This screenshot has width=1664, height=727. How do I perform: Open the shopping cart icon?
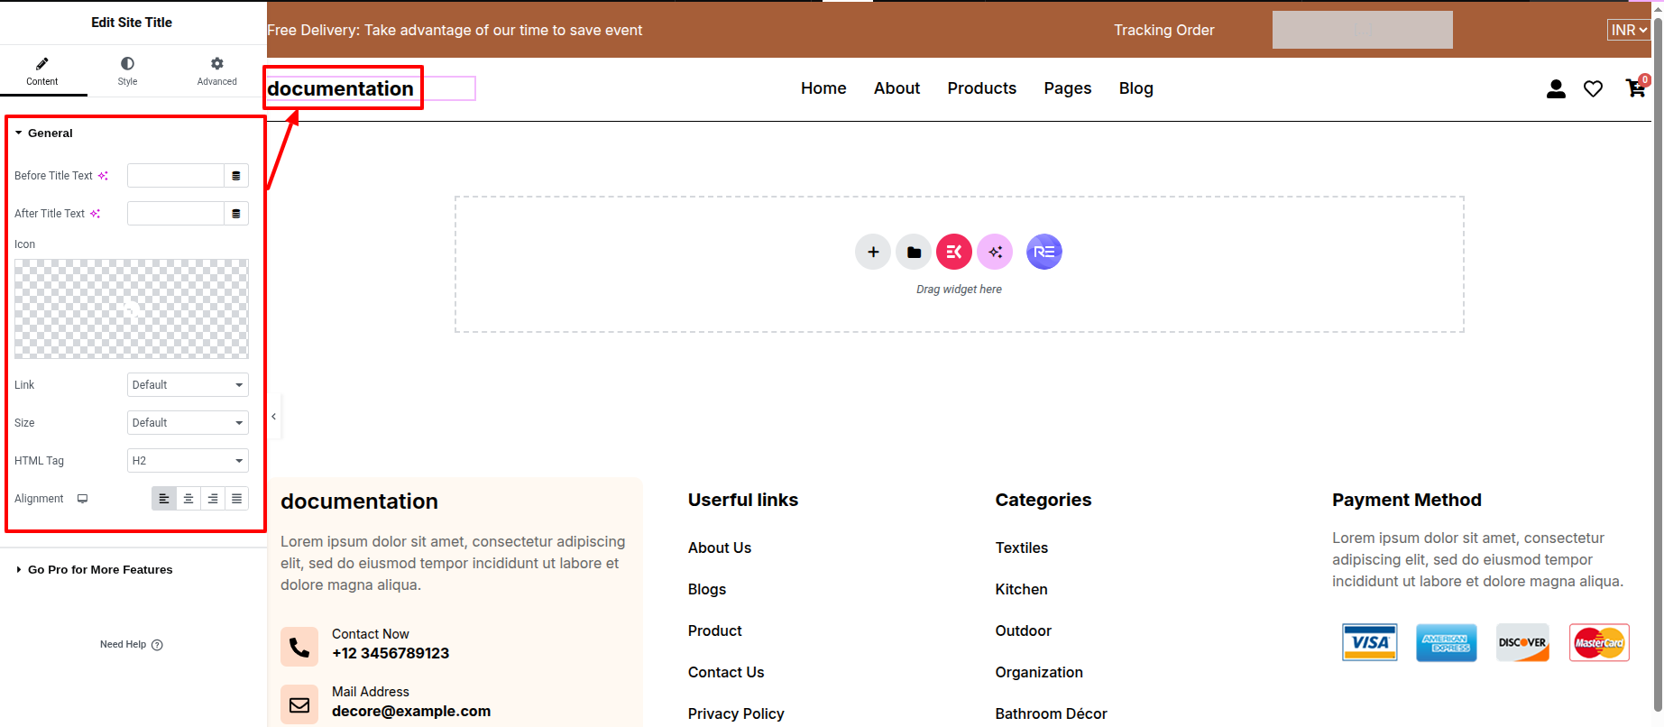(x=1634, y=88)
